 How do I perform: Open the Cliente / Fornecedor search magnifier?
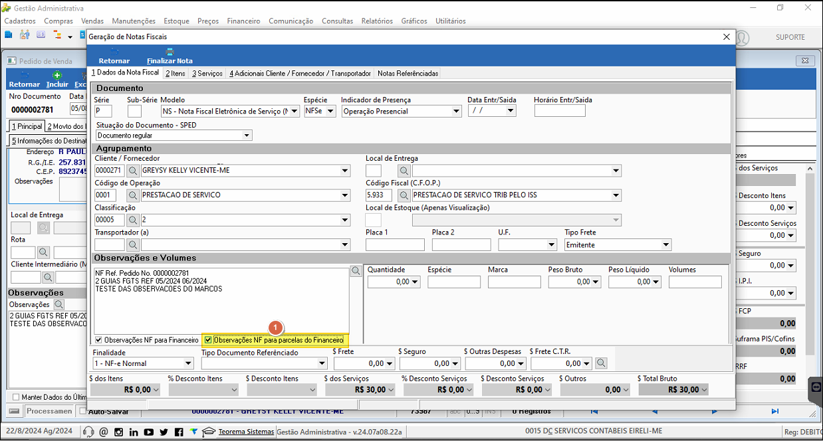point(133,171)
